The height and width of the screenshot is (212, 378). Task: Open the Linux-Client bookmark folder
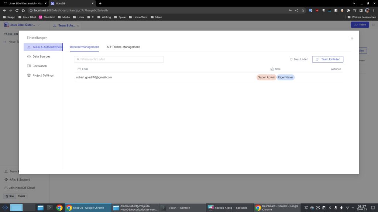[x=138, y=17]
